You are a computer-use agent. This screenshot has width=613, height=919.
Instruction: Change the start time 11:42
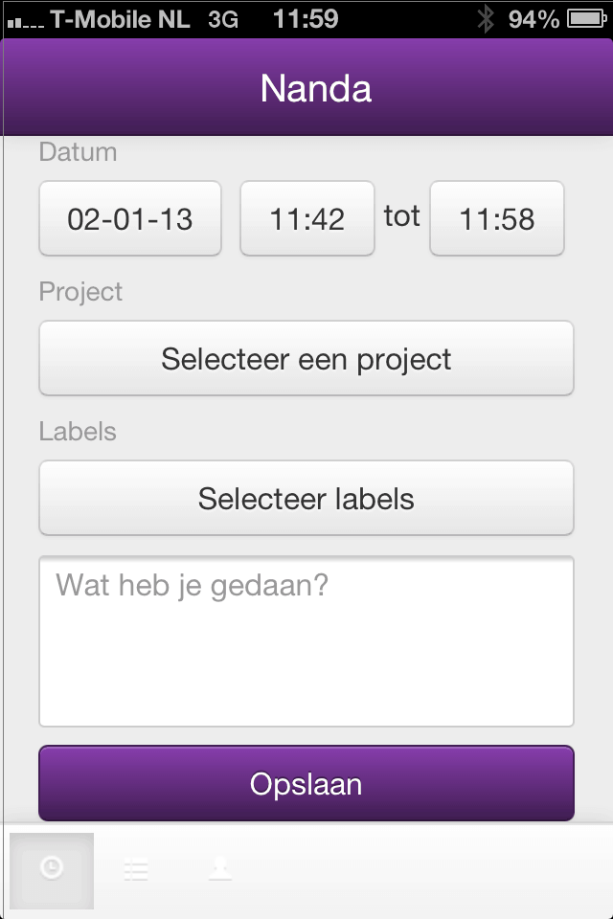tap(307, 218)
